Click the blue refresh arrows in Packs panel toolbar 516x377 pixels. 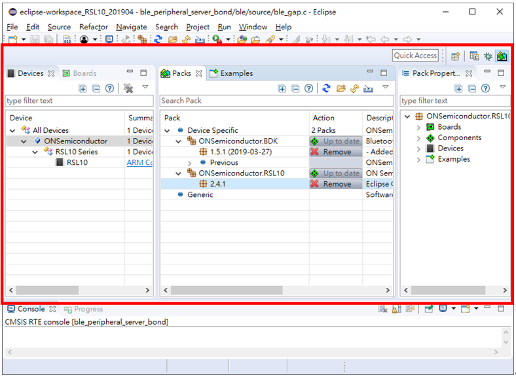tap(326, 88)
